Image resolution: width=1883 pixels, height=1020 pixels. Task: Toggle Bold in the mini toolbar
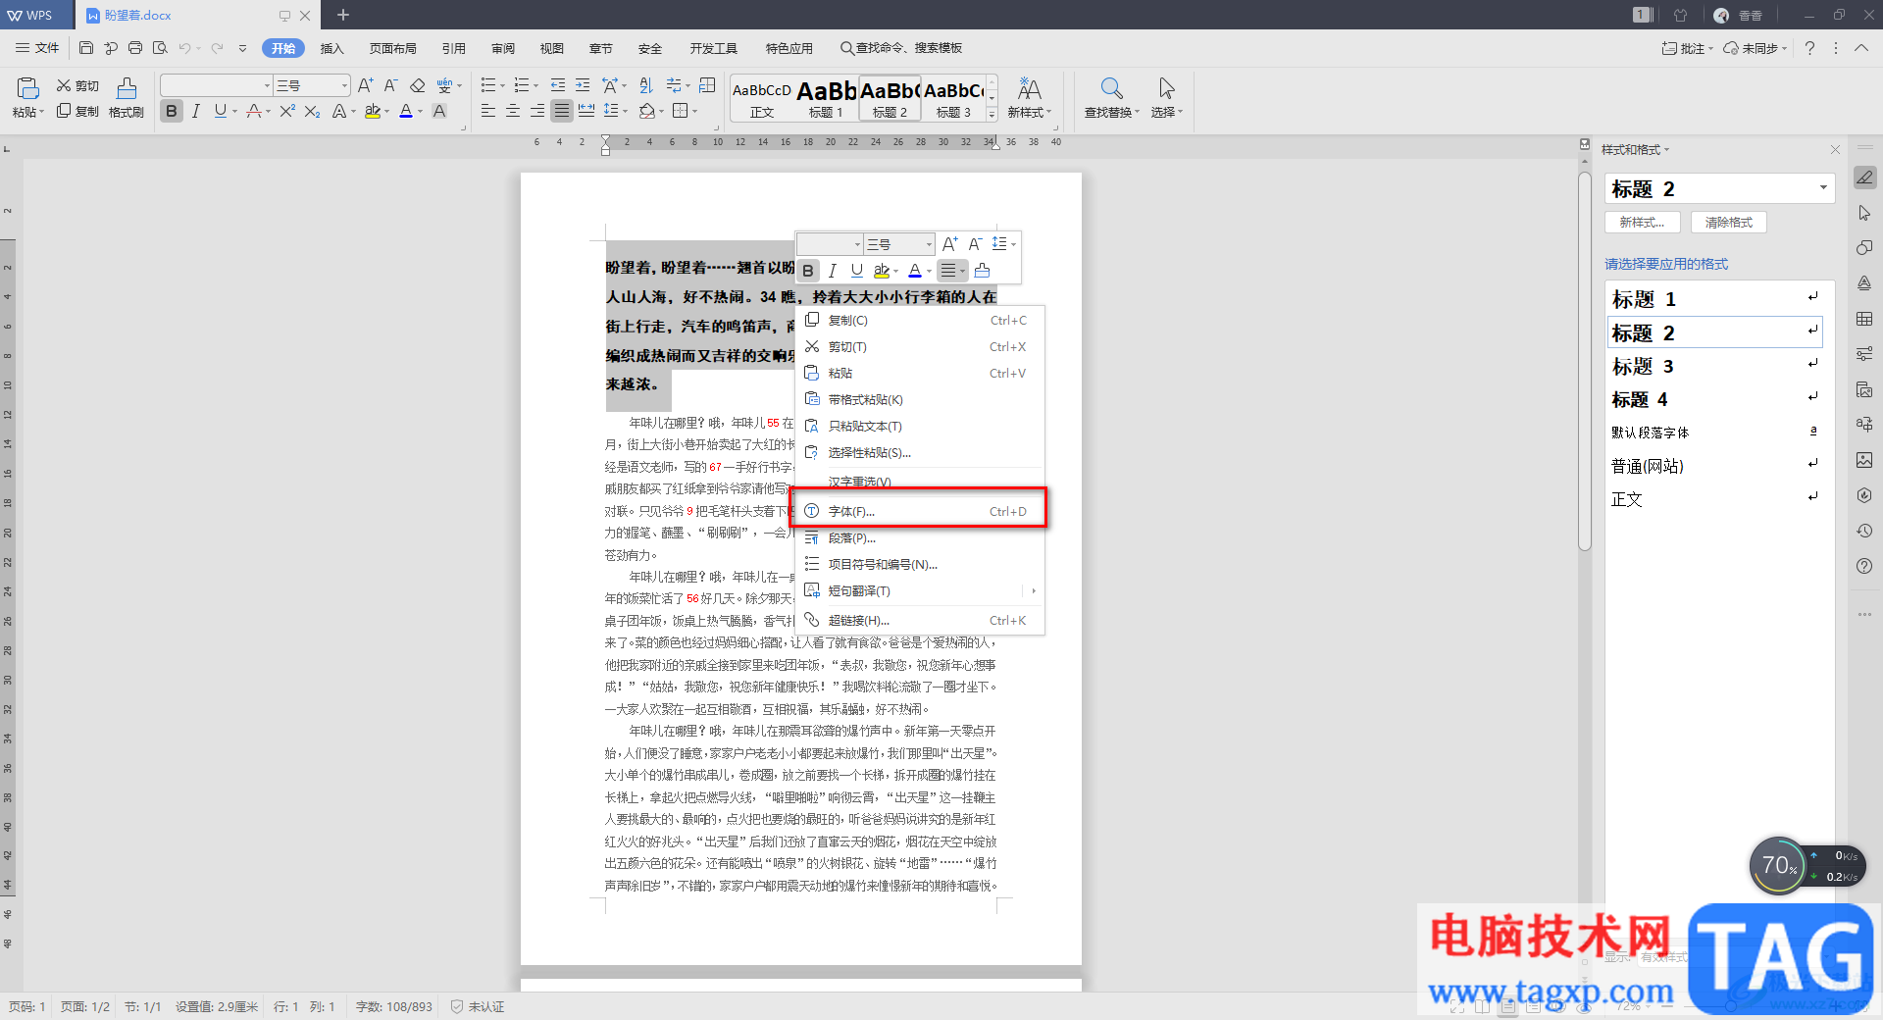pos(808,271)
